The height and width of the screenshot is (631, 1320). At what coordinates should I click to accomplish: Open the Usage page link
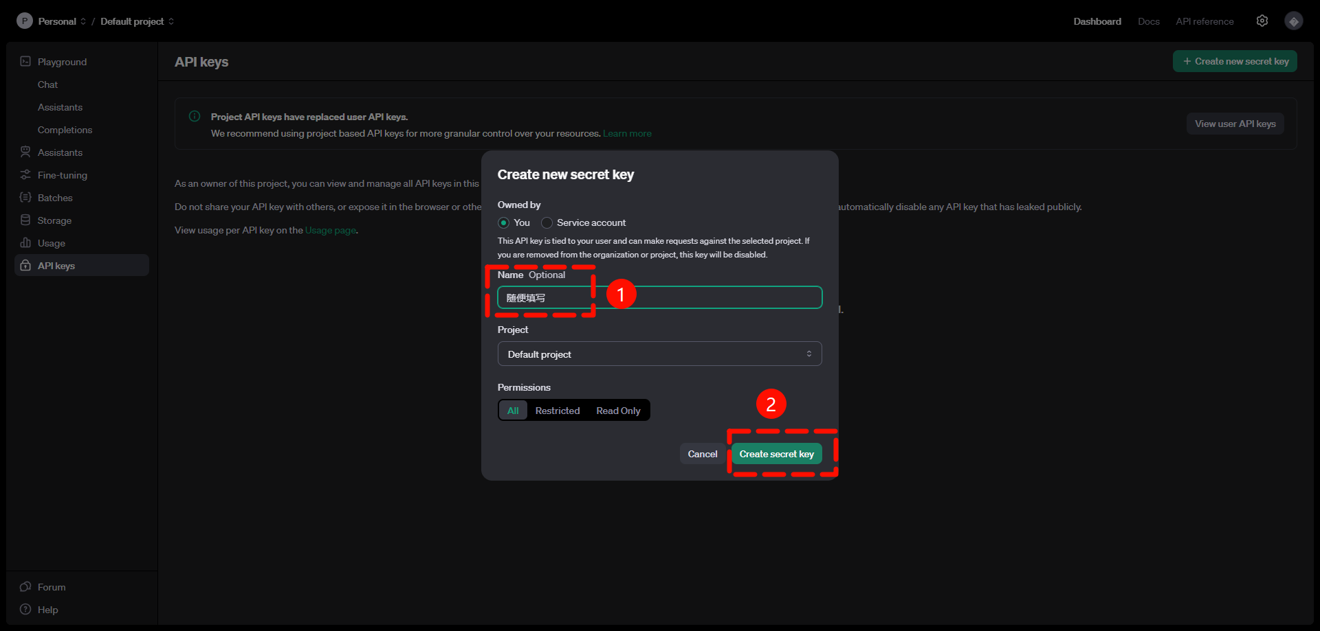coord(330,230)
